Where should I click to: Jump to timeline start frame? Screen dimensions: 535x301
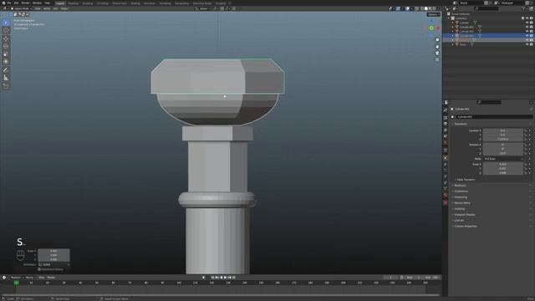coord(212,278)
